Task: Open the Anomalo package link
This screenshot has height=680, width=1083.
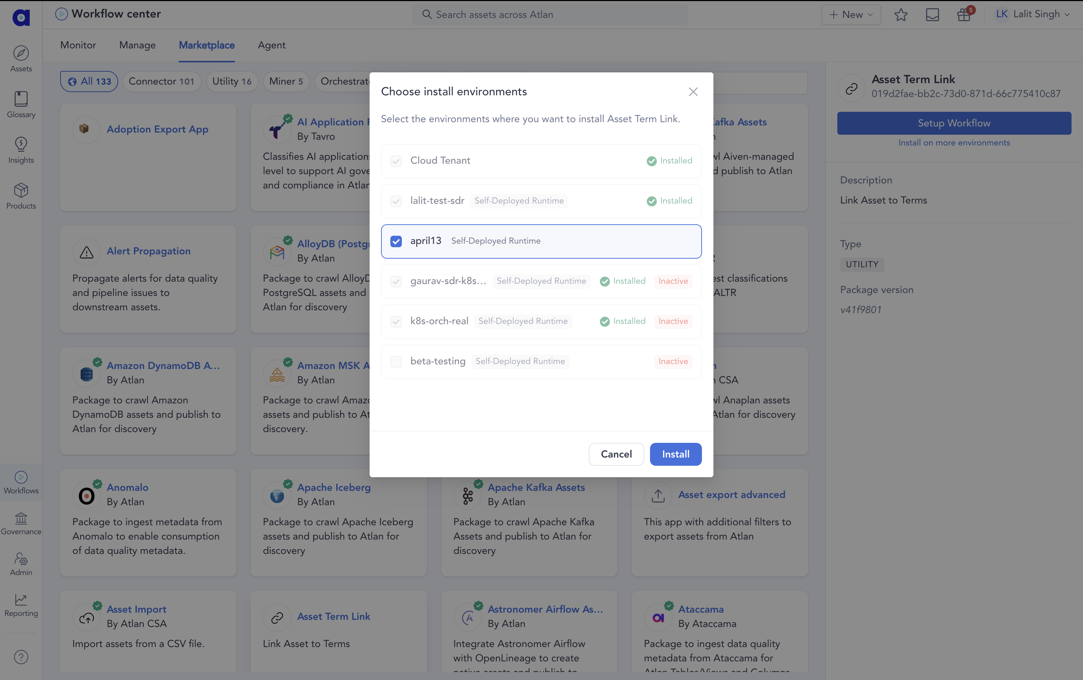Action: click(127, 487)
